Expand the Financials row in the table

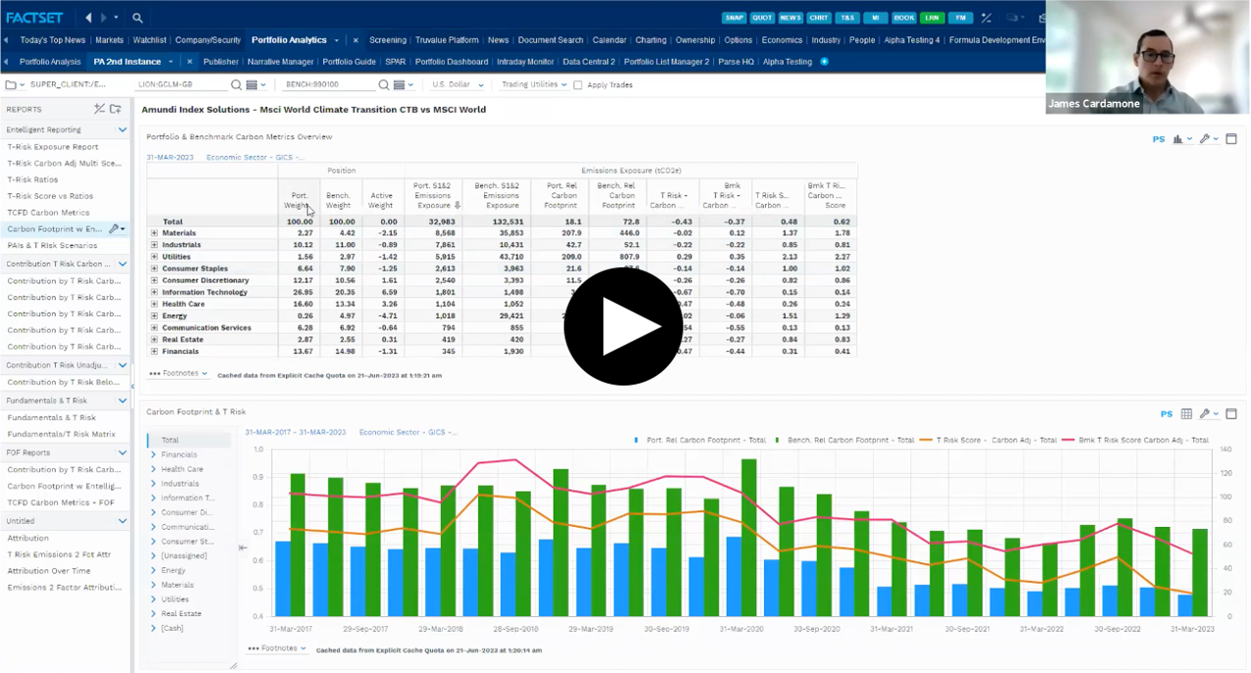point(154,351)
